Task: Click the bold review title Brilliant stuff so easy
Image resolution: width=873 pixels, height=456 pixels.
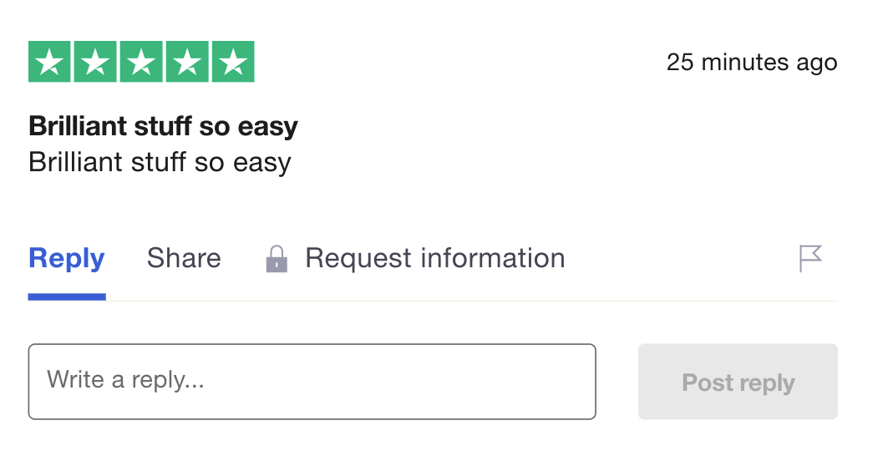Action: click(163, 126)
